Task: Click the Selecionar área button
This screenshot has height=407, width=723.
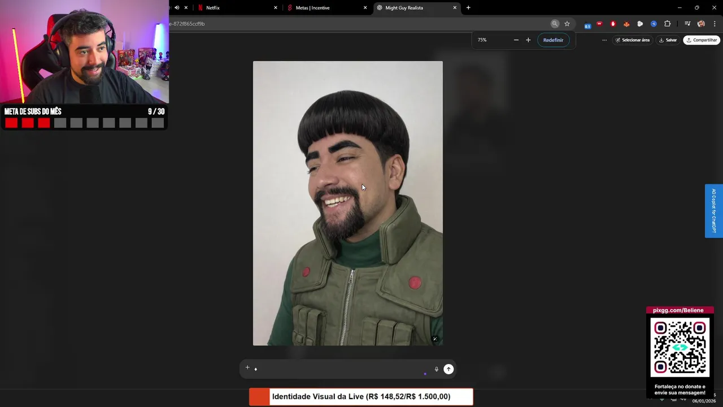Action: pyautogui.click(x=633, y=40)
